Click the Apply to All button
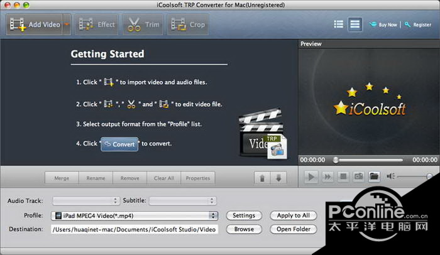 click(x=294, y=215)
